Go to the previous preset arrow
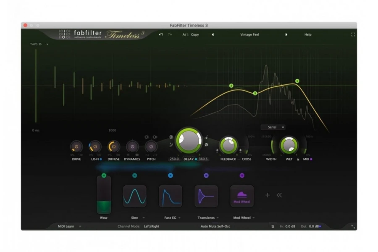 (x=213, y=34)
